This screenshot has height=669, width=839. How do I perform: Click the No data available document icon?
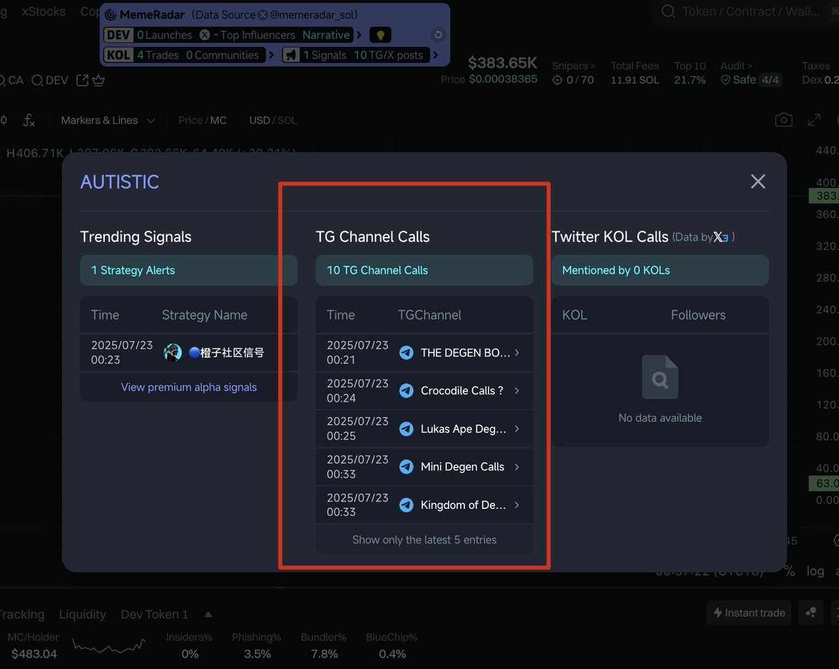(660, 377)
